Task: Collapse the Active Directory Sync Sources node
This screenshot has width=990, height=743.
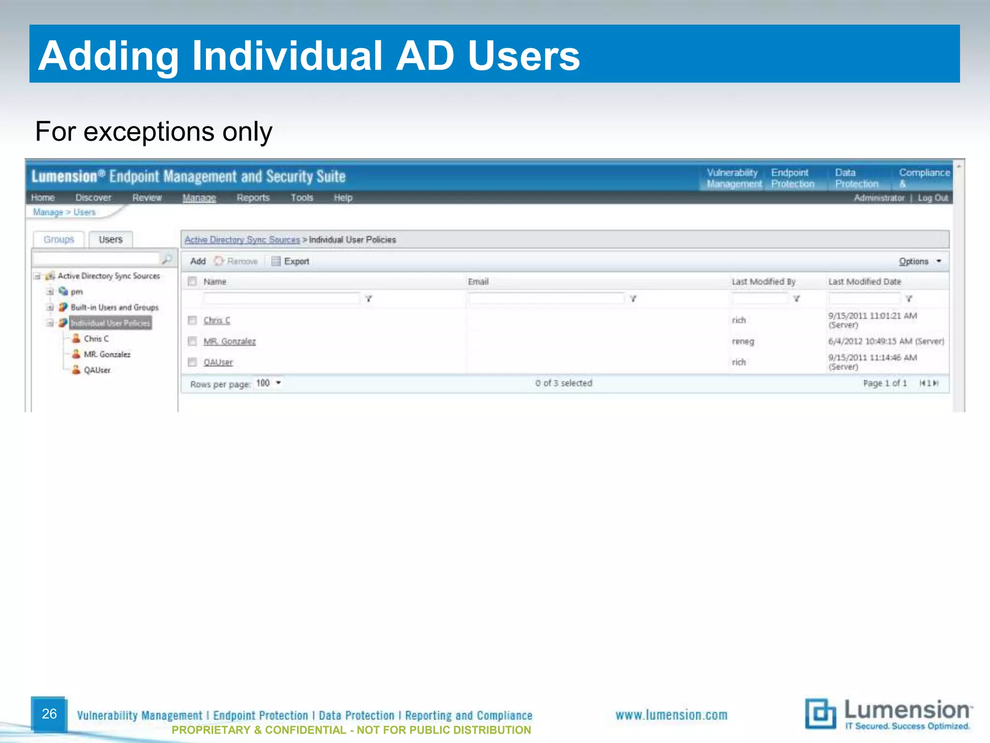Action: point(37,276)
